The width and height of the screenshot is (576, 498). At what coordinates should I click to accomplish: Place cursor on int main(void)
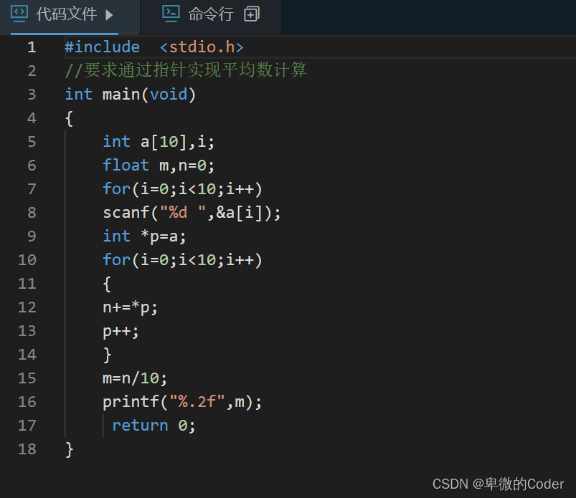tap(131, 95)
